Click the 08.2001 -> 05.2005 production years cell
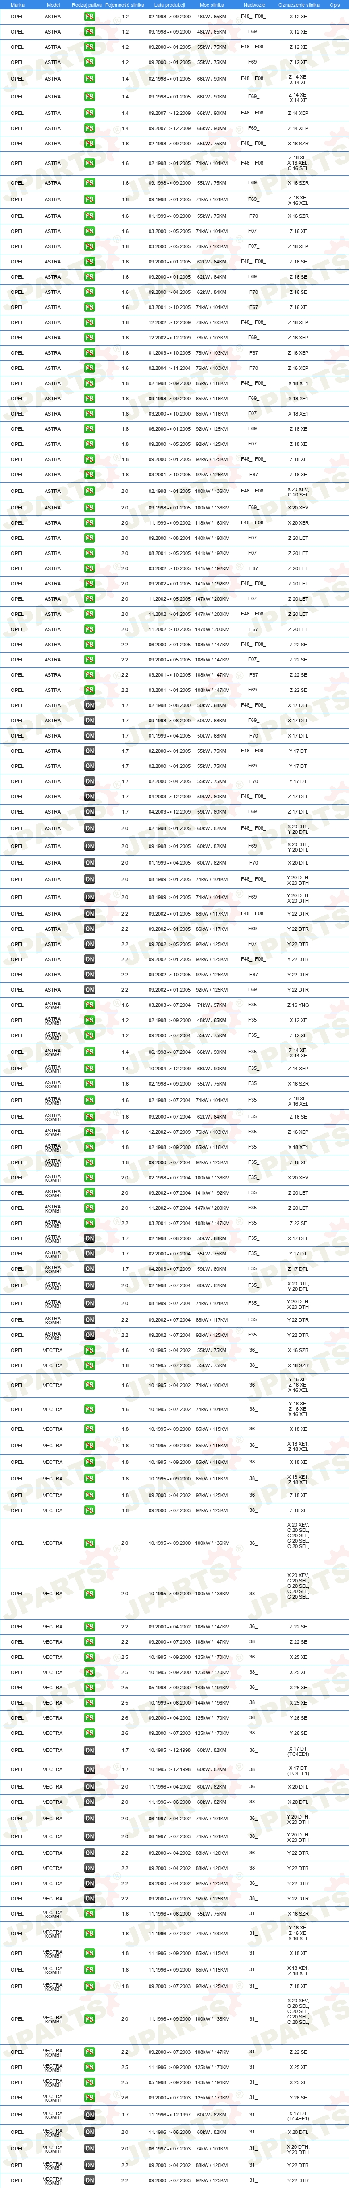The height and width of the screenshot is (2188, 349). pyautogui.click(x=170, y=553)
